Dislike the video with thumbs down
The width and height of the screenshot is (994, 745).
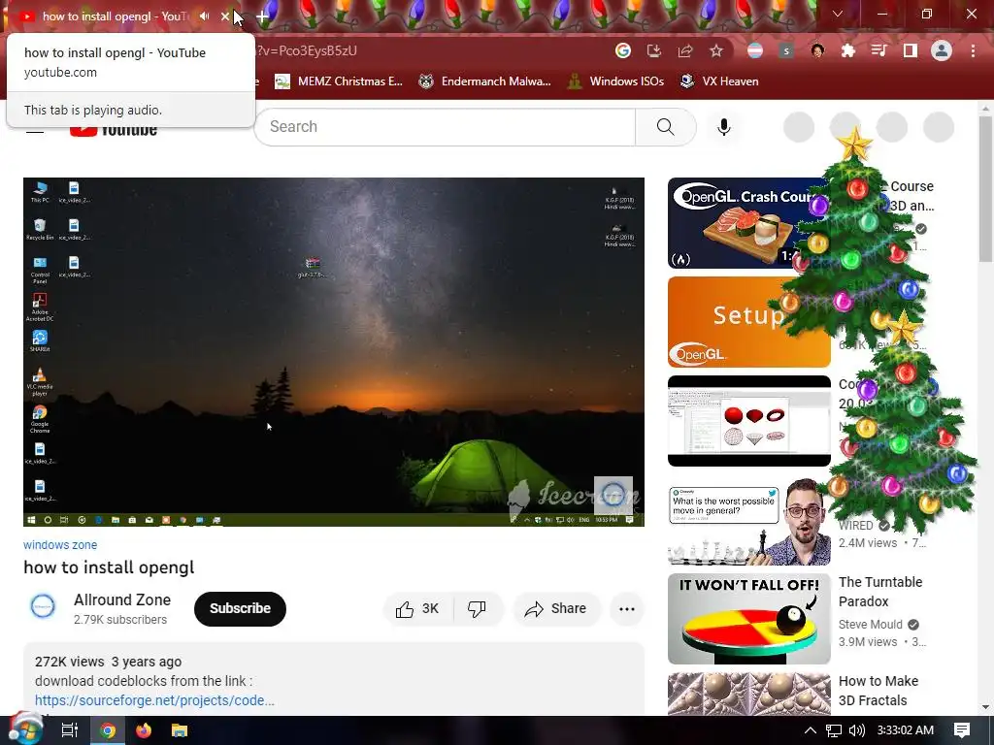tap(478, 609)
